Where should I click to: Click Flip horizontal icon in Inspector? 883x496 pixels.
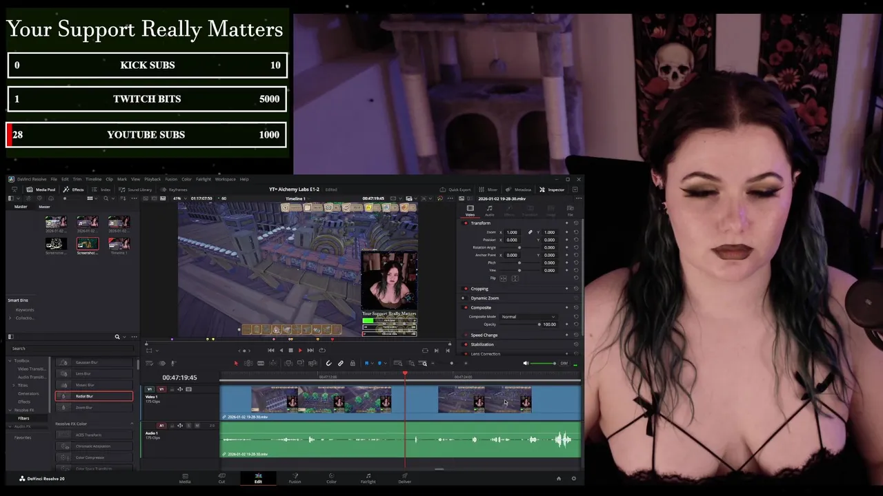[504, 278]
